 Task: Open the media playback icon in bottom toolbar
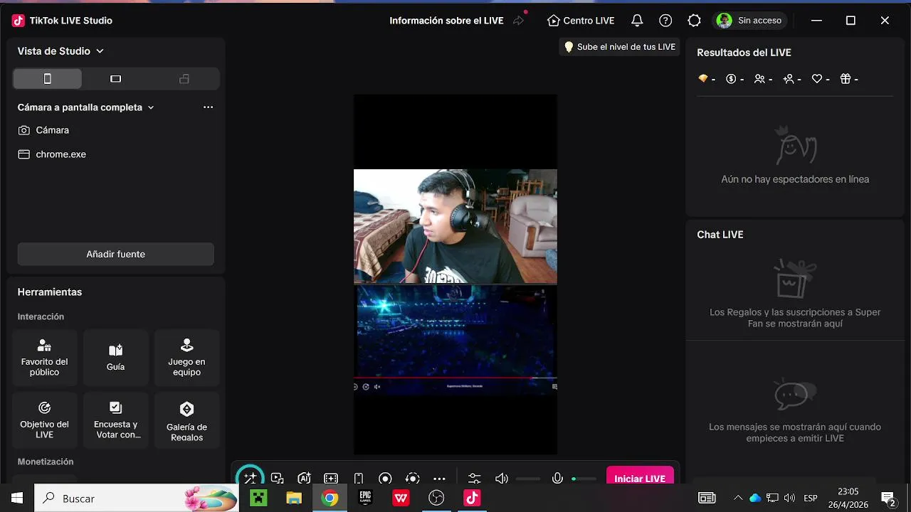278,479
